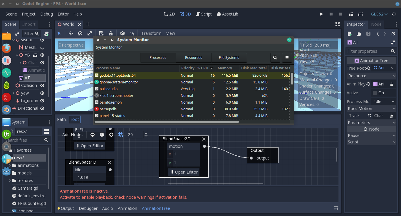Adjust the 1.019 blend slider in BlendSpace1D

(89, 177)
